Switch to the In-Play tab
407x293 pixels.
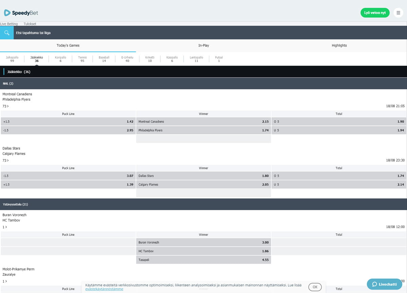(203, 45)
